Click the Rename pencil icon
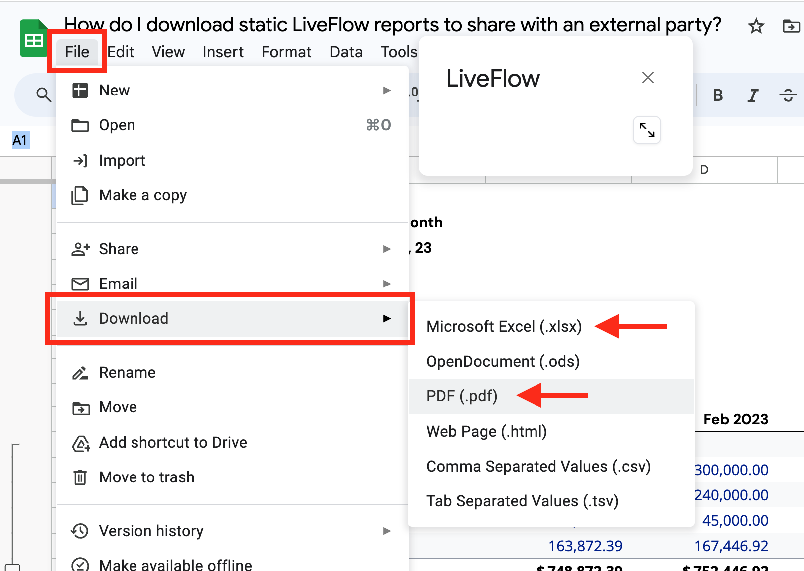The width and height of the screenshot is (804, 571). click(x=80, y=373)
